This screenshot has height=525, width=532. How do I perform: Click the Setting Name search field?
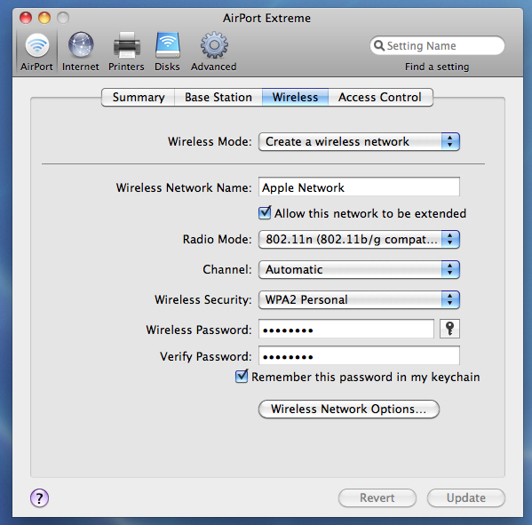[437, 45]
